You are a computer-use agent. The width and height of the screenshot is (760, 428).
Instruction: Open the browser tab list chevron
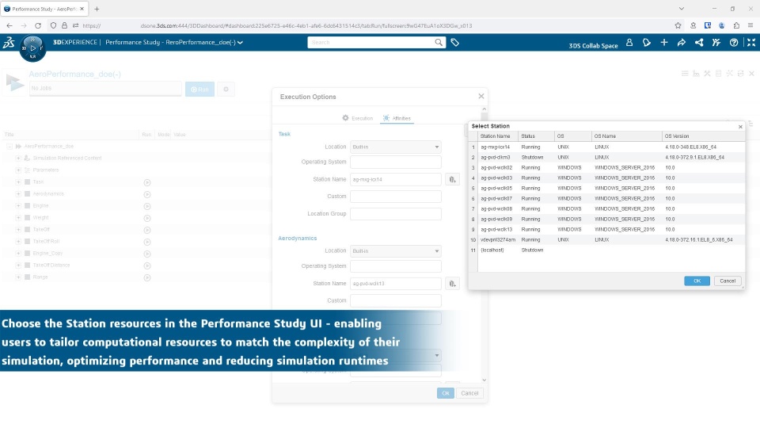[x=682, y=9]
